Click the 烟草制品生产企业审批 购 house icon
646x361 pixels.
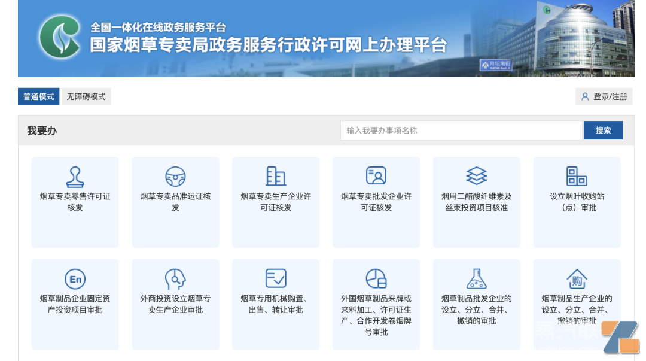click(x=577, y=279)
